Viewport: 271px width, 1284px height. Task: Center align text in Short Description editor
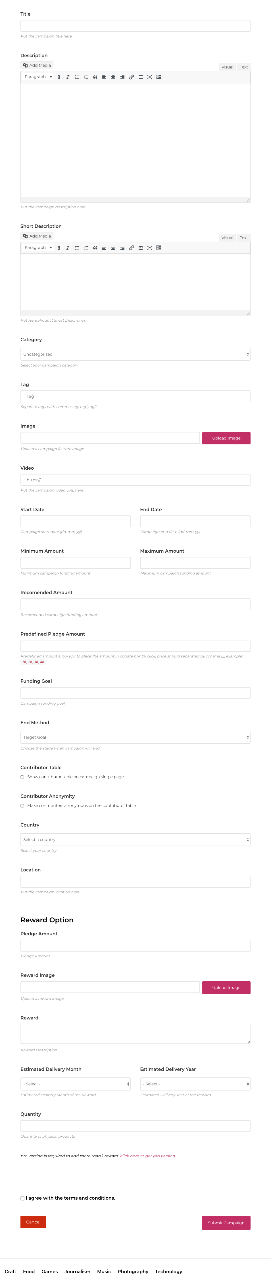click(113, 248)
